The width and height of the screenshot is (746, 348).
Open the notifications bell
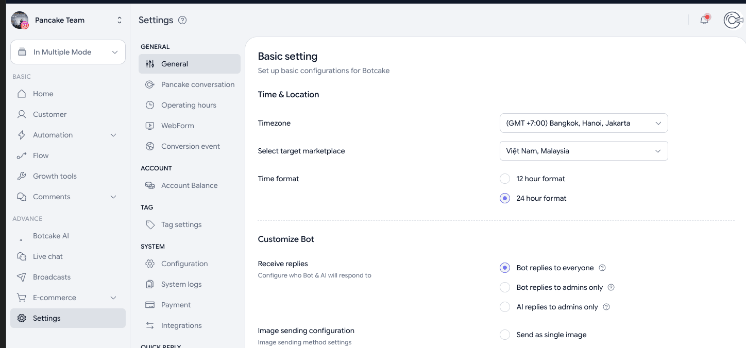point(704,20)
